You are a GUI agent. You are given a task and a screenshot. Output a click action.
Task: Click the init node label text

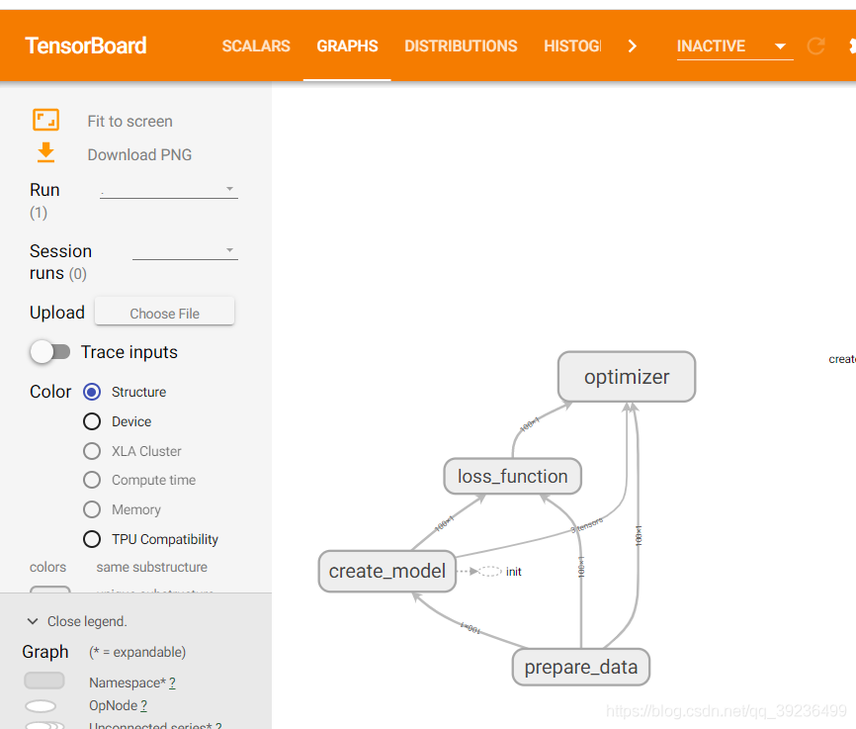[x=513, y=572]
